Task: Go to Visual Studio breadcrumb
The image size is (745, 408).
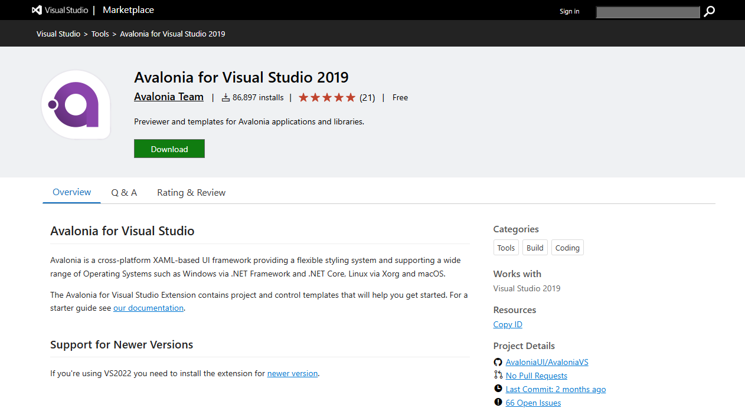Action: point(58,34)
